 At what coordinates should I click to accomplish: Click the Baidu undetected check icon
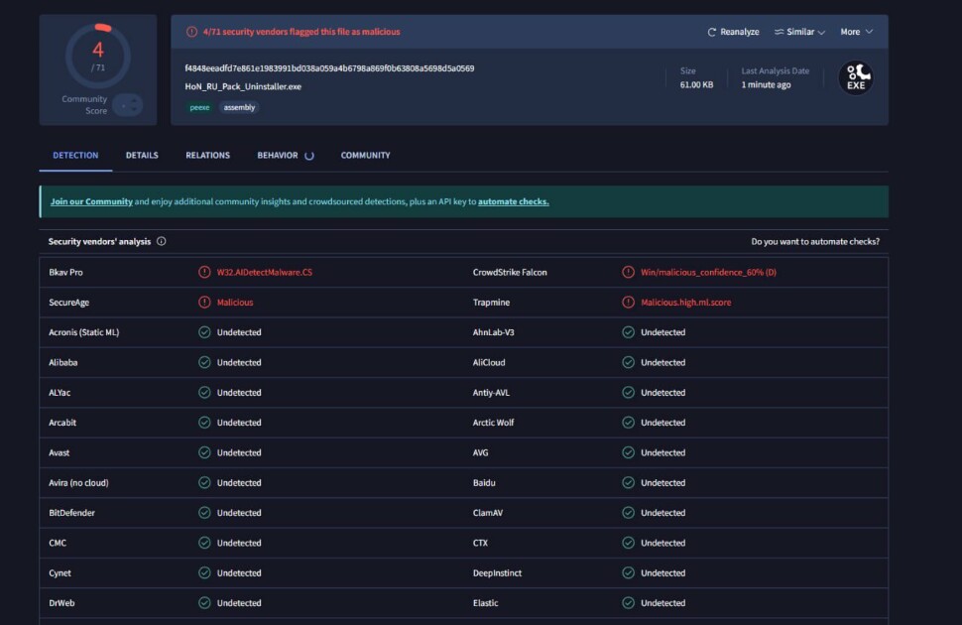[628, 482]
